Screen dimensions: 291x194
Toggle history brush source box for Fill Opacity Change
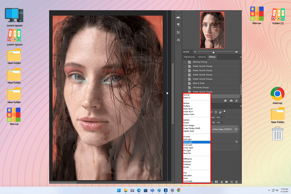pyautogui.click(x=184, y=87)
